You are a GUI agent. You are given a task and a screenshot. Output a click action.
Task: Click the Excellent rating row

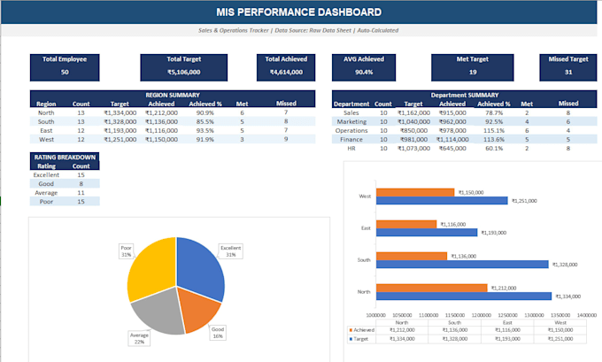65,175
